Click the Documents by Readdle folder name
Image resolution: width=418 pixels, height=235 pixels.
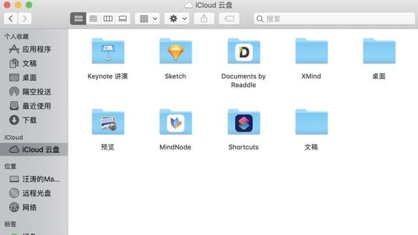(244, 80)
